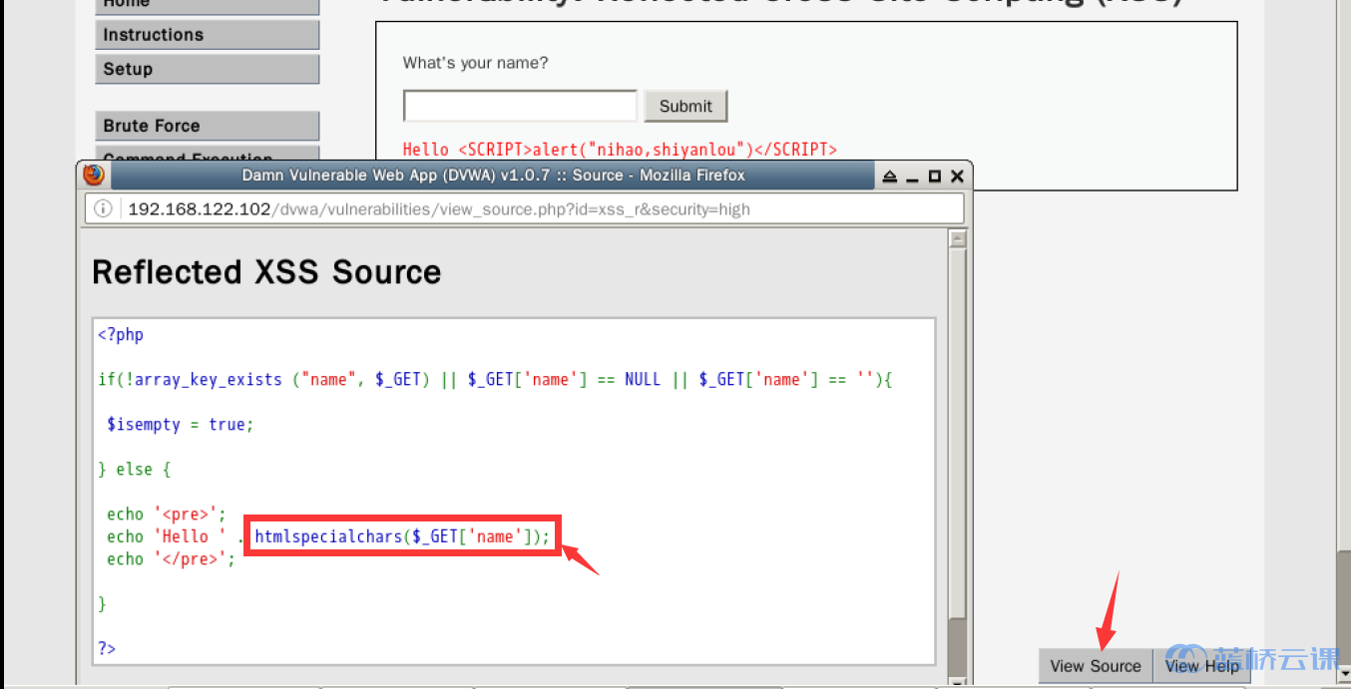Open the Instructions menu item

tap(208, 35)
